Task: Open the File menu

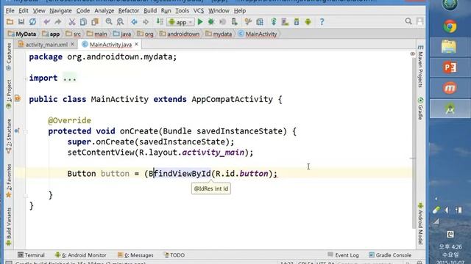Action: [x=10, y=11]
